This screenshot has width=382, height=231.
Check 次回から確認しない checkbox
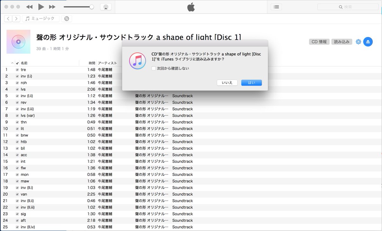coord(153,68)
